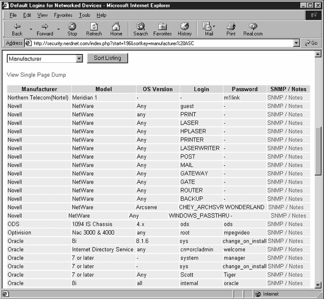Select the CHEY_ARCHSVR login cell
The width and height of the screenshot is (324, 299).
tap(201, 207)
